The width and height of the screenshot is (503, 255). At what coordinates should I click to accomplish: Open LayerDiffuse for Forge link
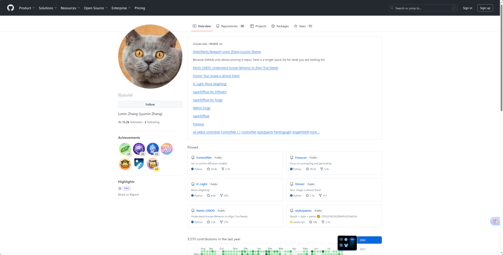point(208,100)
